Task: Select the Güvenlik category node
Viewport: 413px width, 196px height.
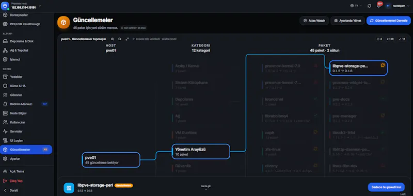Action: coord(201,168)
